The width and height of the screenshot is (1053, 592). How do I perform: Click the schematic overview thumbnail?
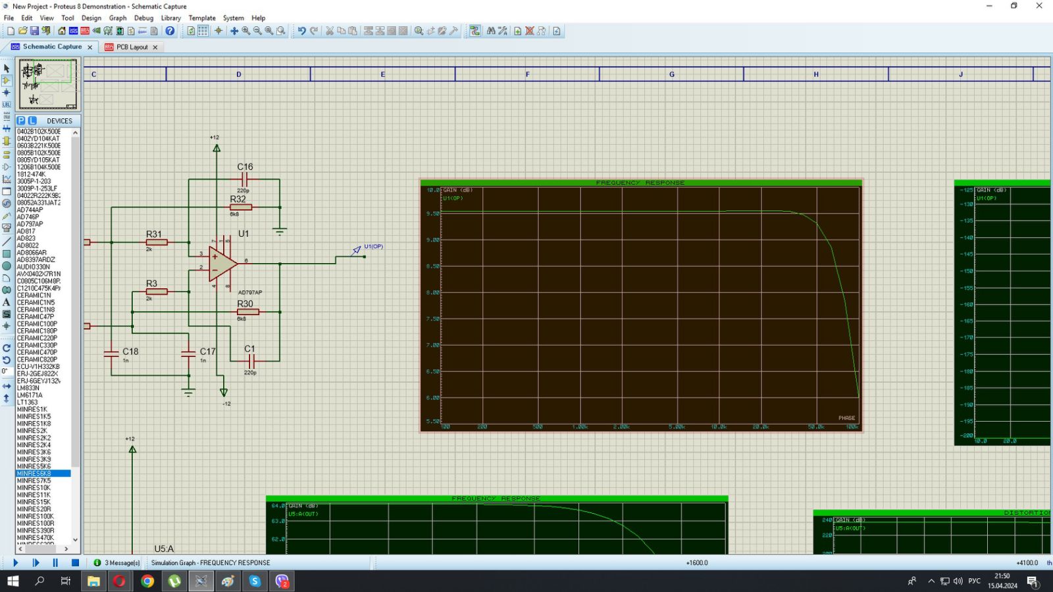[x=48, y=84]
